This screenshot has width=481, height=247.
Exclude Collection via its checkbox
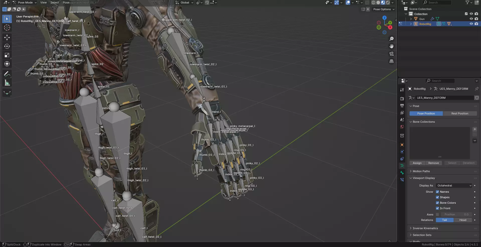pyautogui.click(x=466, y=14)
